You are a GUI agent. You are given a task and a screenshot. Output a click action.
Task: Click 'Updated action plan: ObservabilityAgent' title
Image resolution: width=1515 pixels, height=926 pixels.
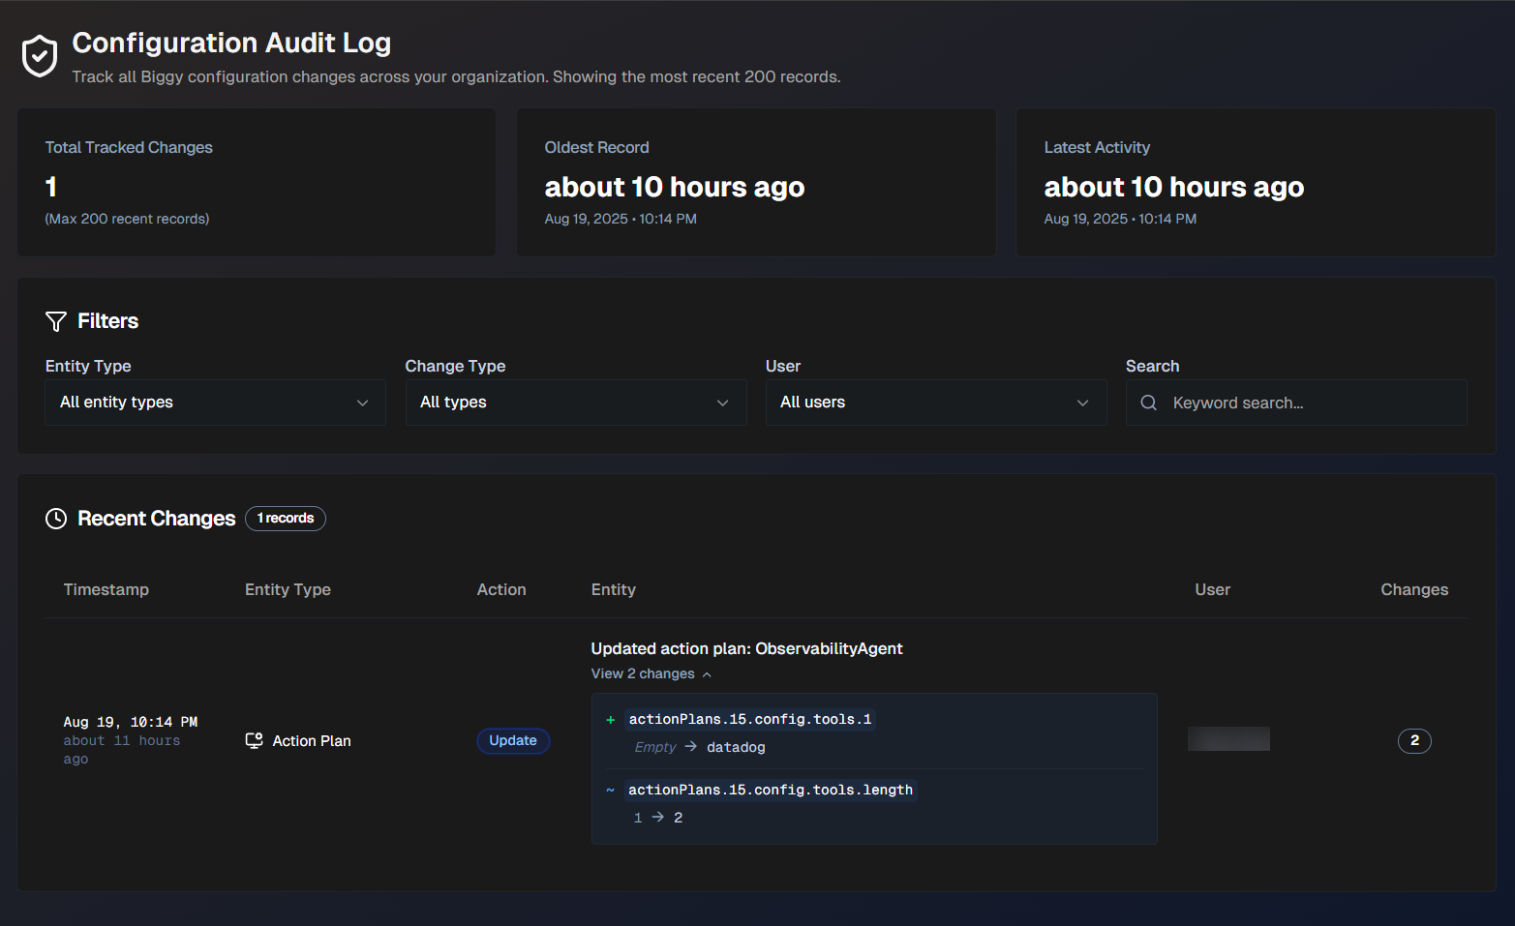click(x=746, y=648)
